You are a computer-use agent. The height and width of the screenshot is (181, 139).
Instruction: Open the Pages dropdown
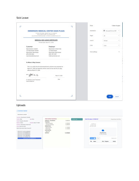pos(111,35)
